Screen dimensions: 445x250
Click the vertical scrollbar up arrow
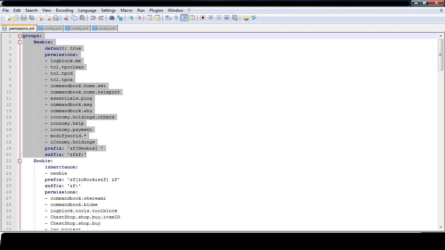(441, 35)
